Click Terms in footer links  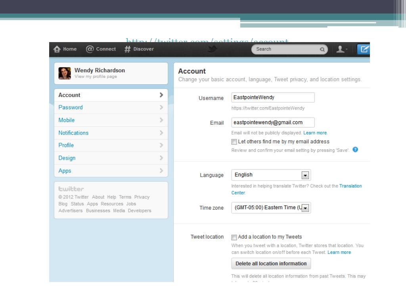pyautogui.click(x=125, y=197)
